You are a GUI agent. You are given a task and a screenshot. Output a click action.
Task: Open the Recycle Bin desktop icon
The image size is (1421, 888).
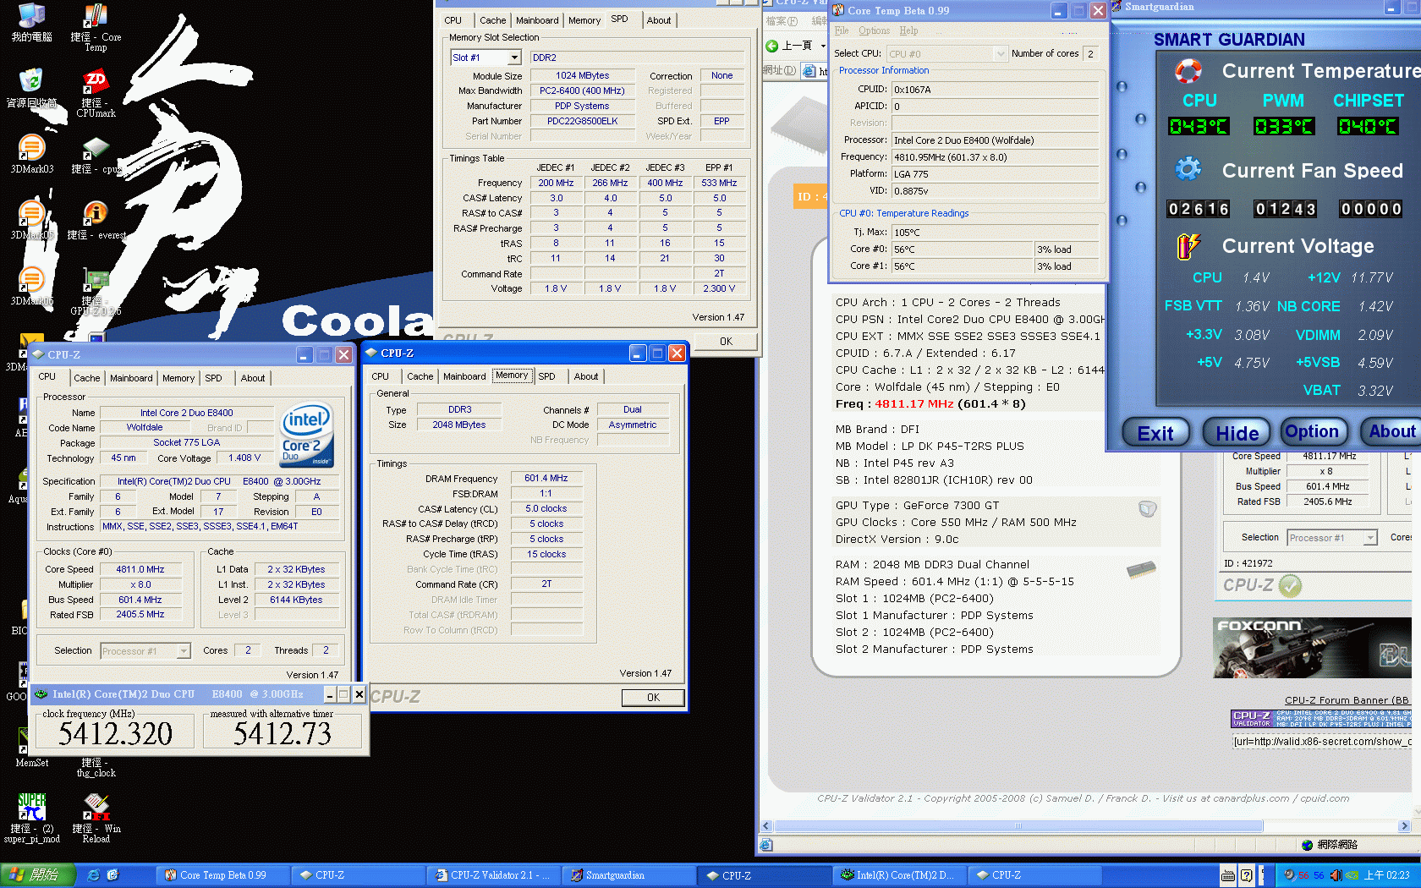click(31, 88)
